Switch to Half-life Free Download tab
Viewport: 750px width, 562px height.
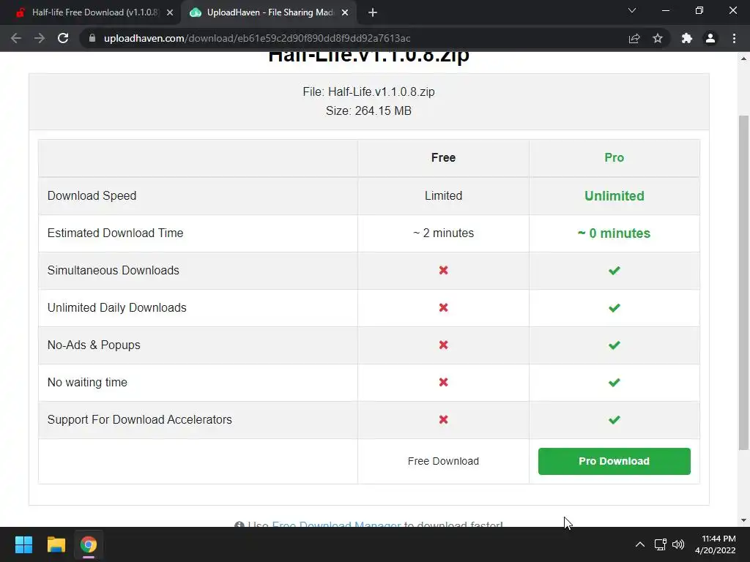pyautogui.click(x=91, y=12)
